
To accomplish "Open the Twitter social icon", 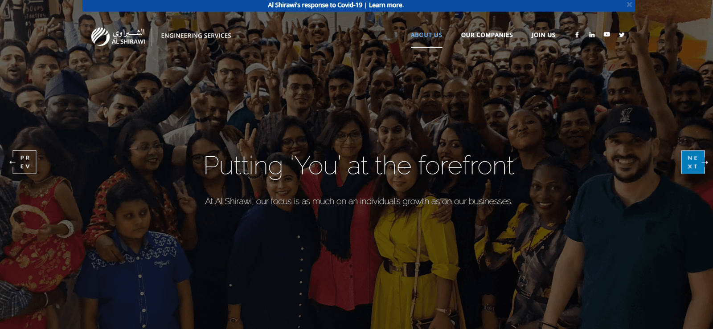I will (622, 35).
